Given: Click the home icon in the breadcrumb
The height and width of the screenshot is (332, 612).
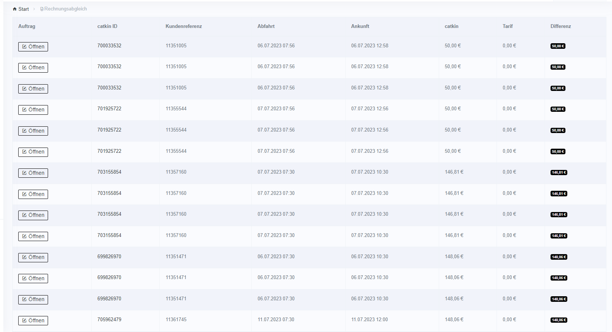Looking at the screenshot, I should coord(15,9).
